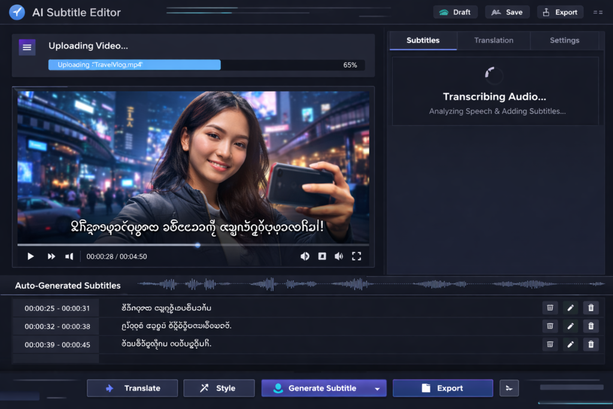
Task: Click the video seek bar handle
Action: pyautogui.click(x=198, y=244)
